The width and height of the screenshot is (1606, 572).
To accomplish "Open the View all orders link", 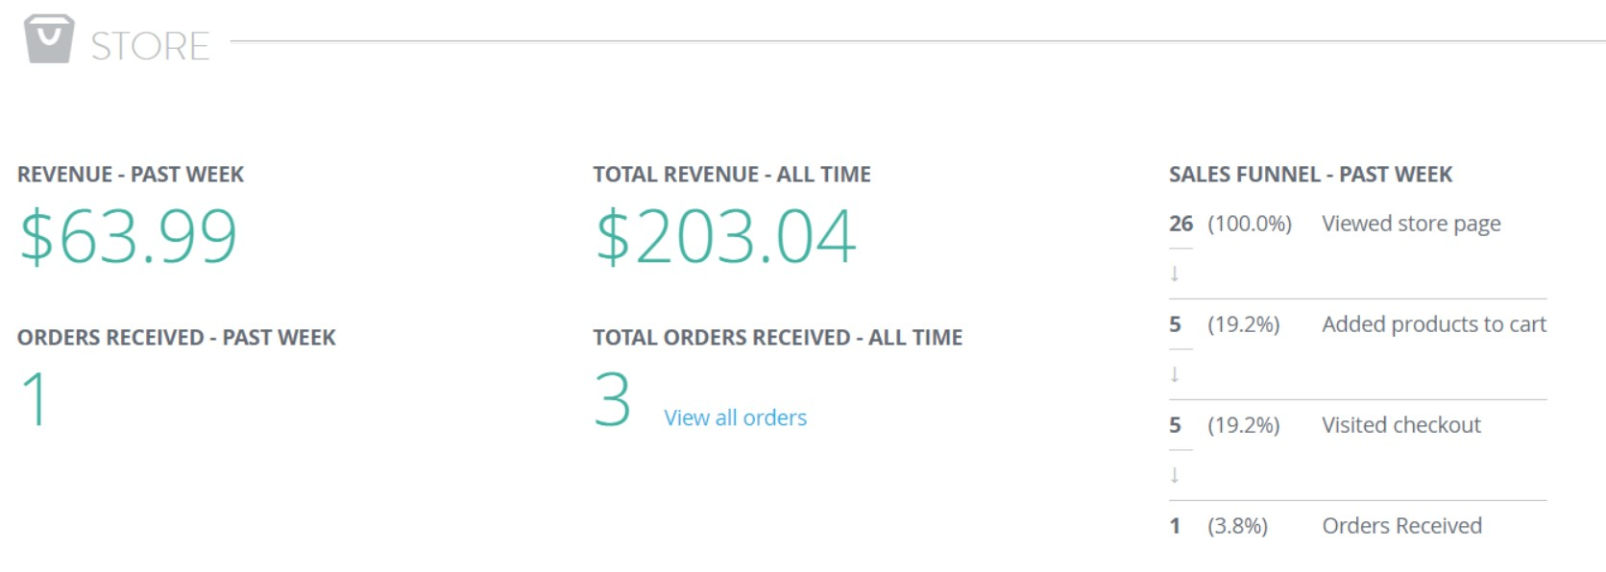I will (735, 417).
